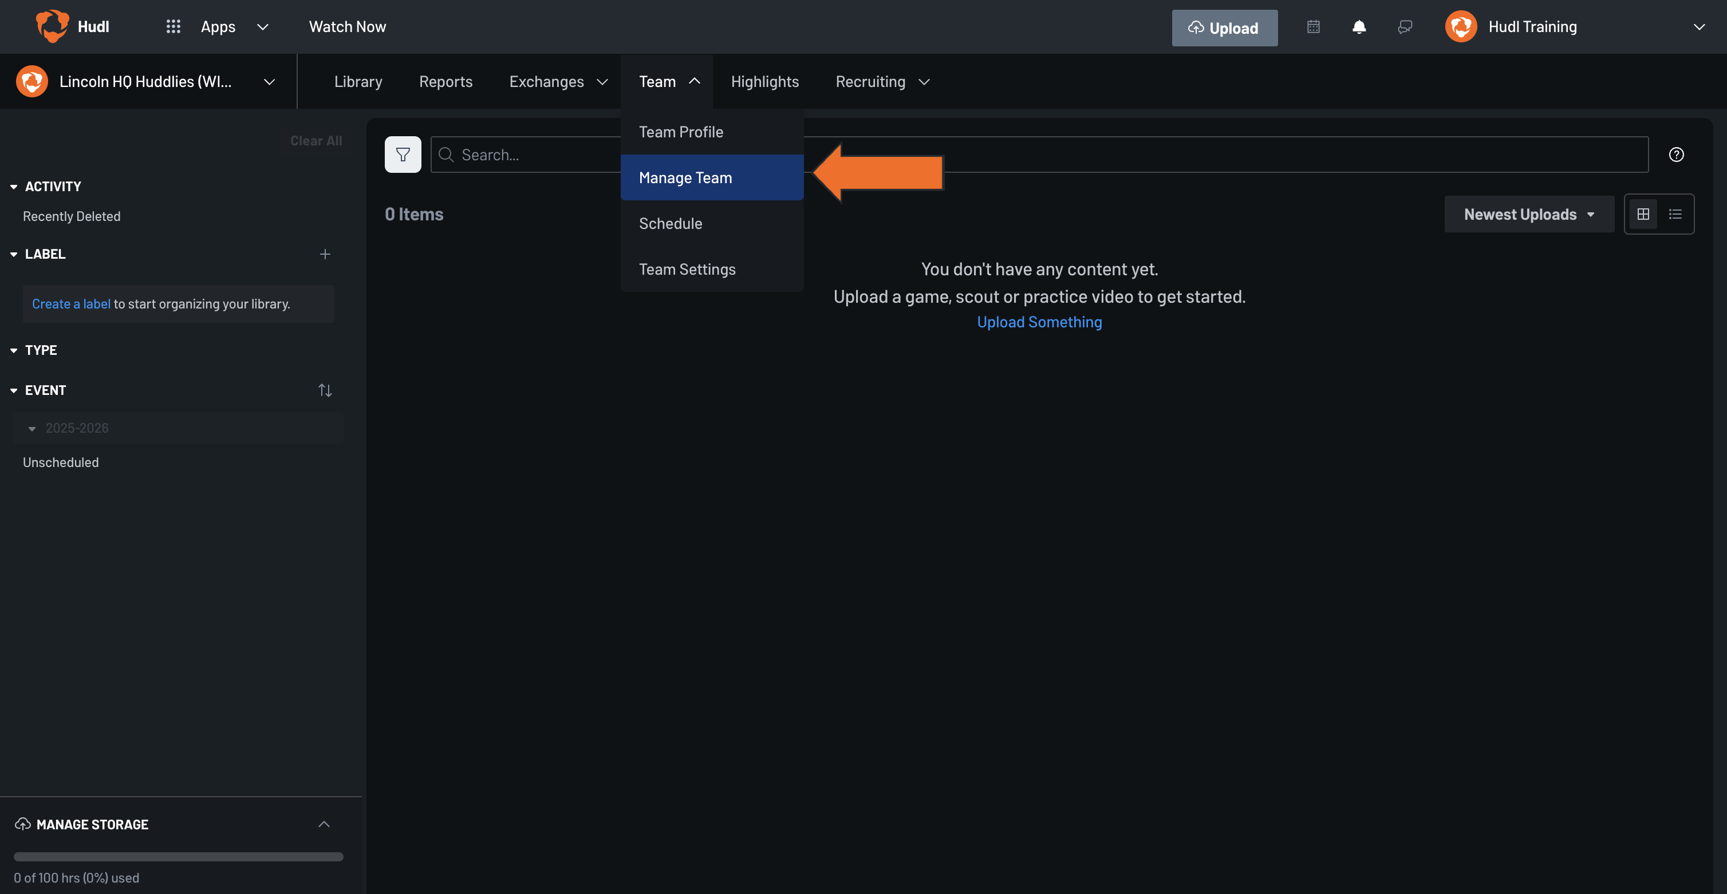Click the Manage Storage cloud icon

[23, 824]
